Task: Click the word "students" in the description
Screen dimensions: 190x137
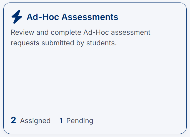Action: pyautogui.click(x=102, y=43)
